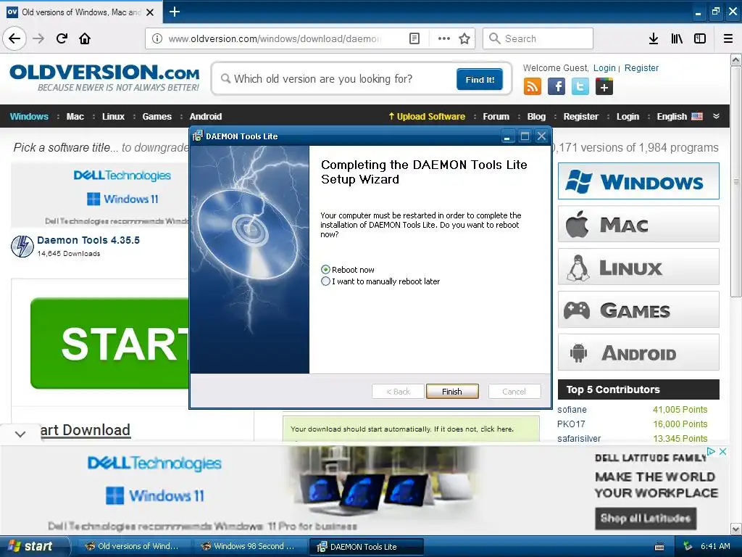Click the OLDVERSION.COM logo
The width and height of the screenshot is (742, 557).
click(104, 78)
